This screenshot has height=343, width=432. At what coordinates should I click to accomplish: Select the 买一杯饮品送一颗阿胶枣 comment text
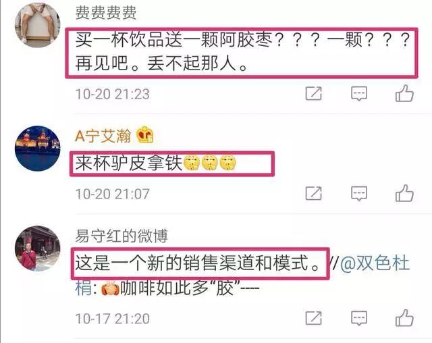(x=242, y=52)
